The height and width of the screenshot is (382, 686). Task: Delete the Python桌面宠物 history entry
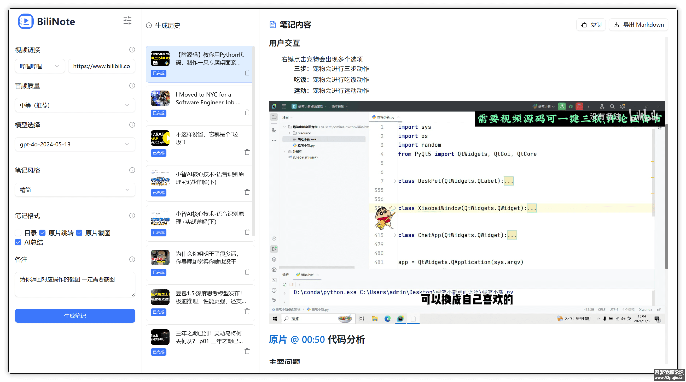coord(247,73)
